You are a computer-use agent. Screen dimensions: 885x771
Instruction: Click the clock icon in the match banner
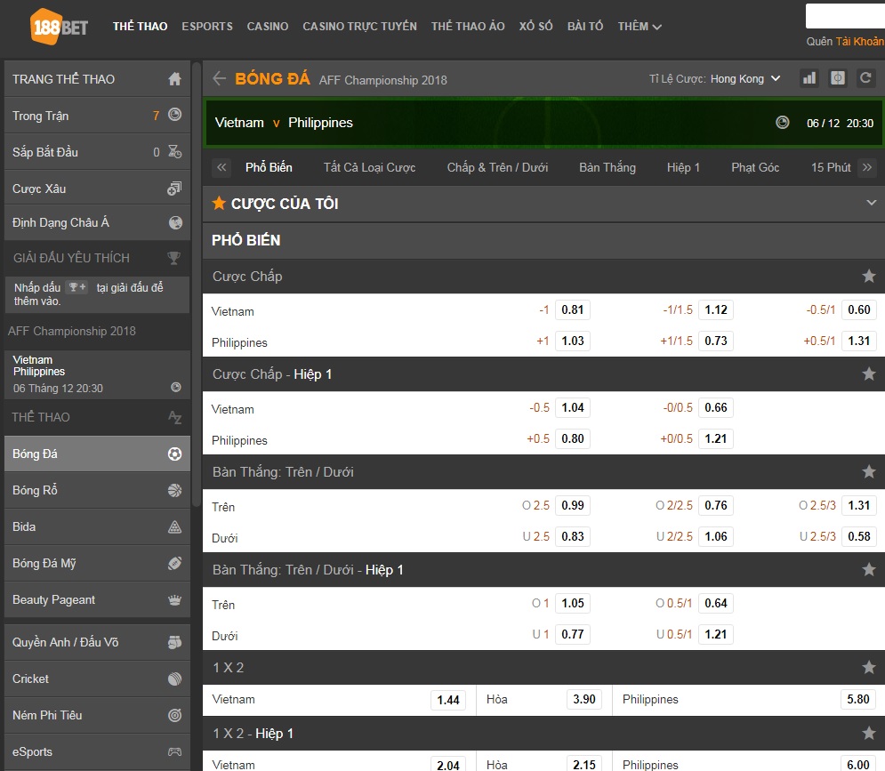(x=783, y=123)
